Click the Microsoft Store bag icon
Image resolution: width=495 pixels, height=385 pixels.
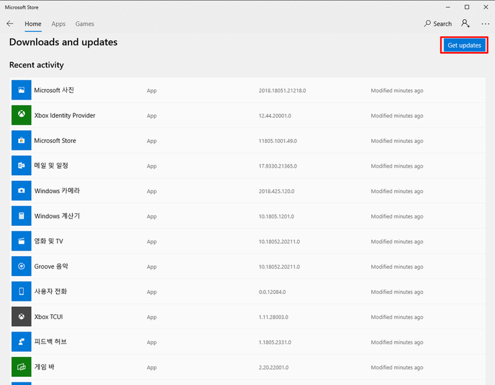pyautogui.click(x=21, y=140)
